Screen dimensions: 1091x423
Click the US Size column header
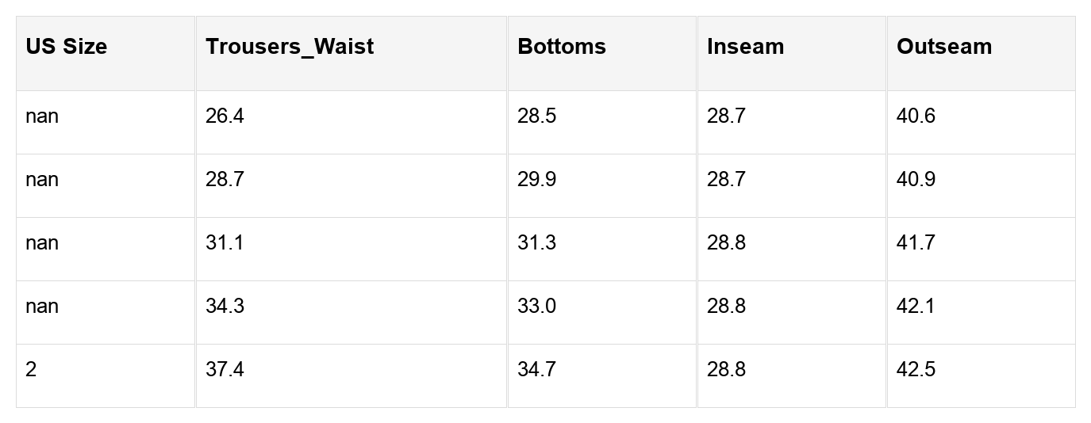coord(67,47)
